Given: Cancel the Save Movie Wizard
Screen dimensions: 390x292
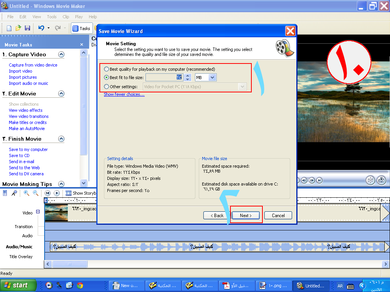Looking at the screenshot, I should click(278, 216).
